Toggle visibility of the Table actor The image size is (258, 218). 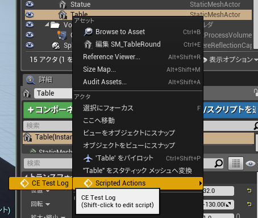coord(30,15)
